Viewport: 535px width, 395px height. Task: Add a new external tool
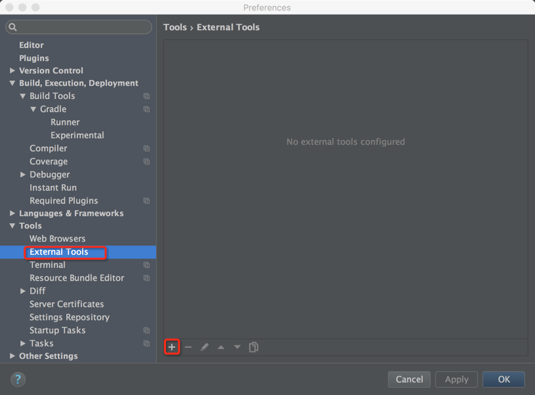172,347
